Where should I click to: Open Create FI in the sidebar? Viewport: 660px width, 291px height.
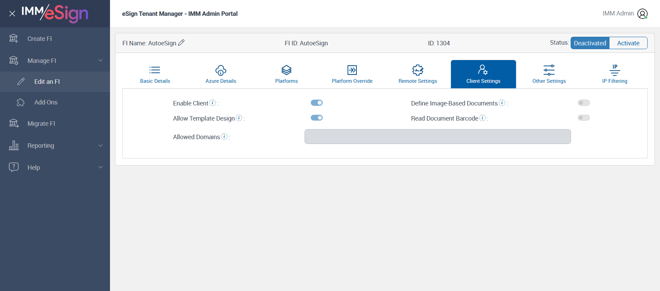pos(55,38)
